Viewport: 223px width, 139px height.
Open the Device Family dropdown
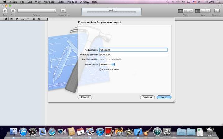point(107,65)
